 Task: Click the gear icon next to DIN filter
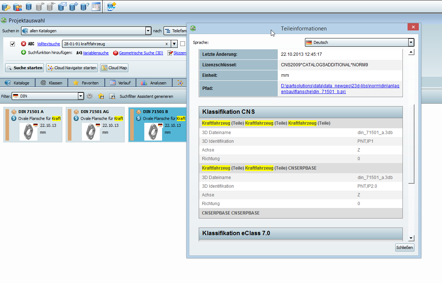click(x=90, y=96)
